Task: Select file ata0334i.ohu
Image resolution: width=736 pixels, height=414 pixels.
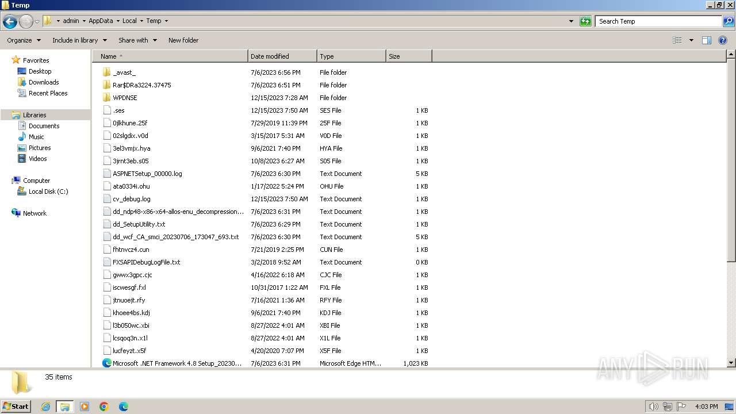Action: (x=131, y=186)
